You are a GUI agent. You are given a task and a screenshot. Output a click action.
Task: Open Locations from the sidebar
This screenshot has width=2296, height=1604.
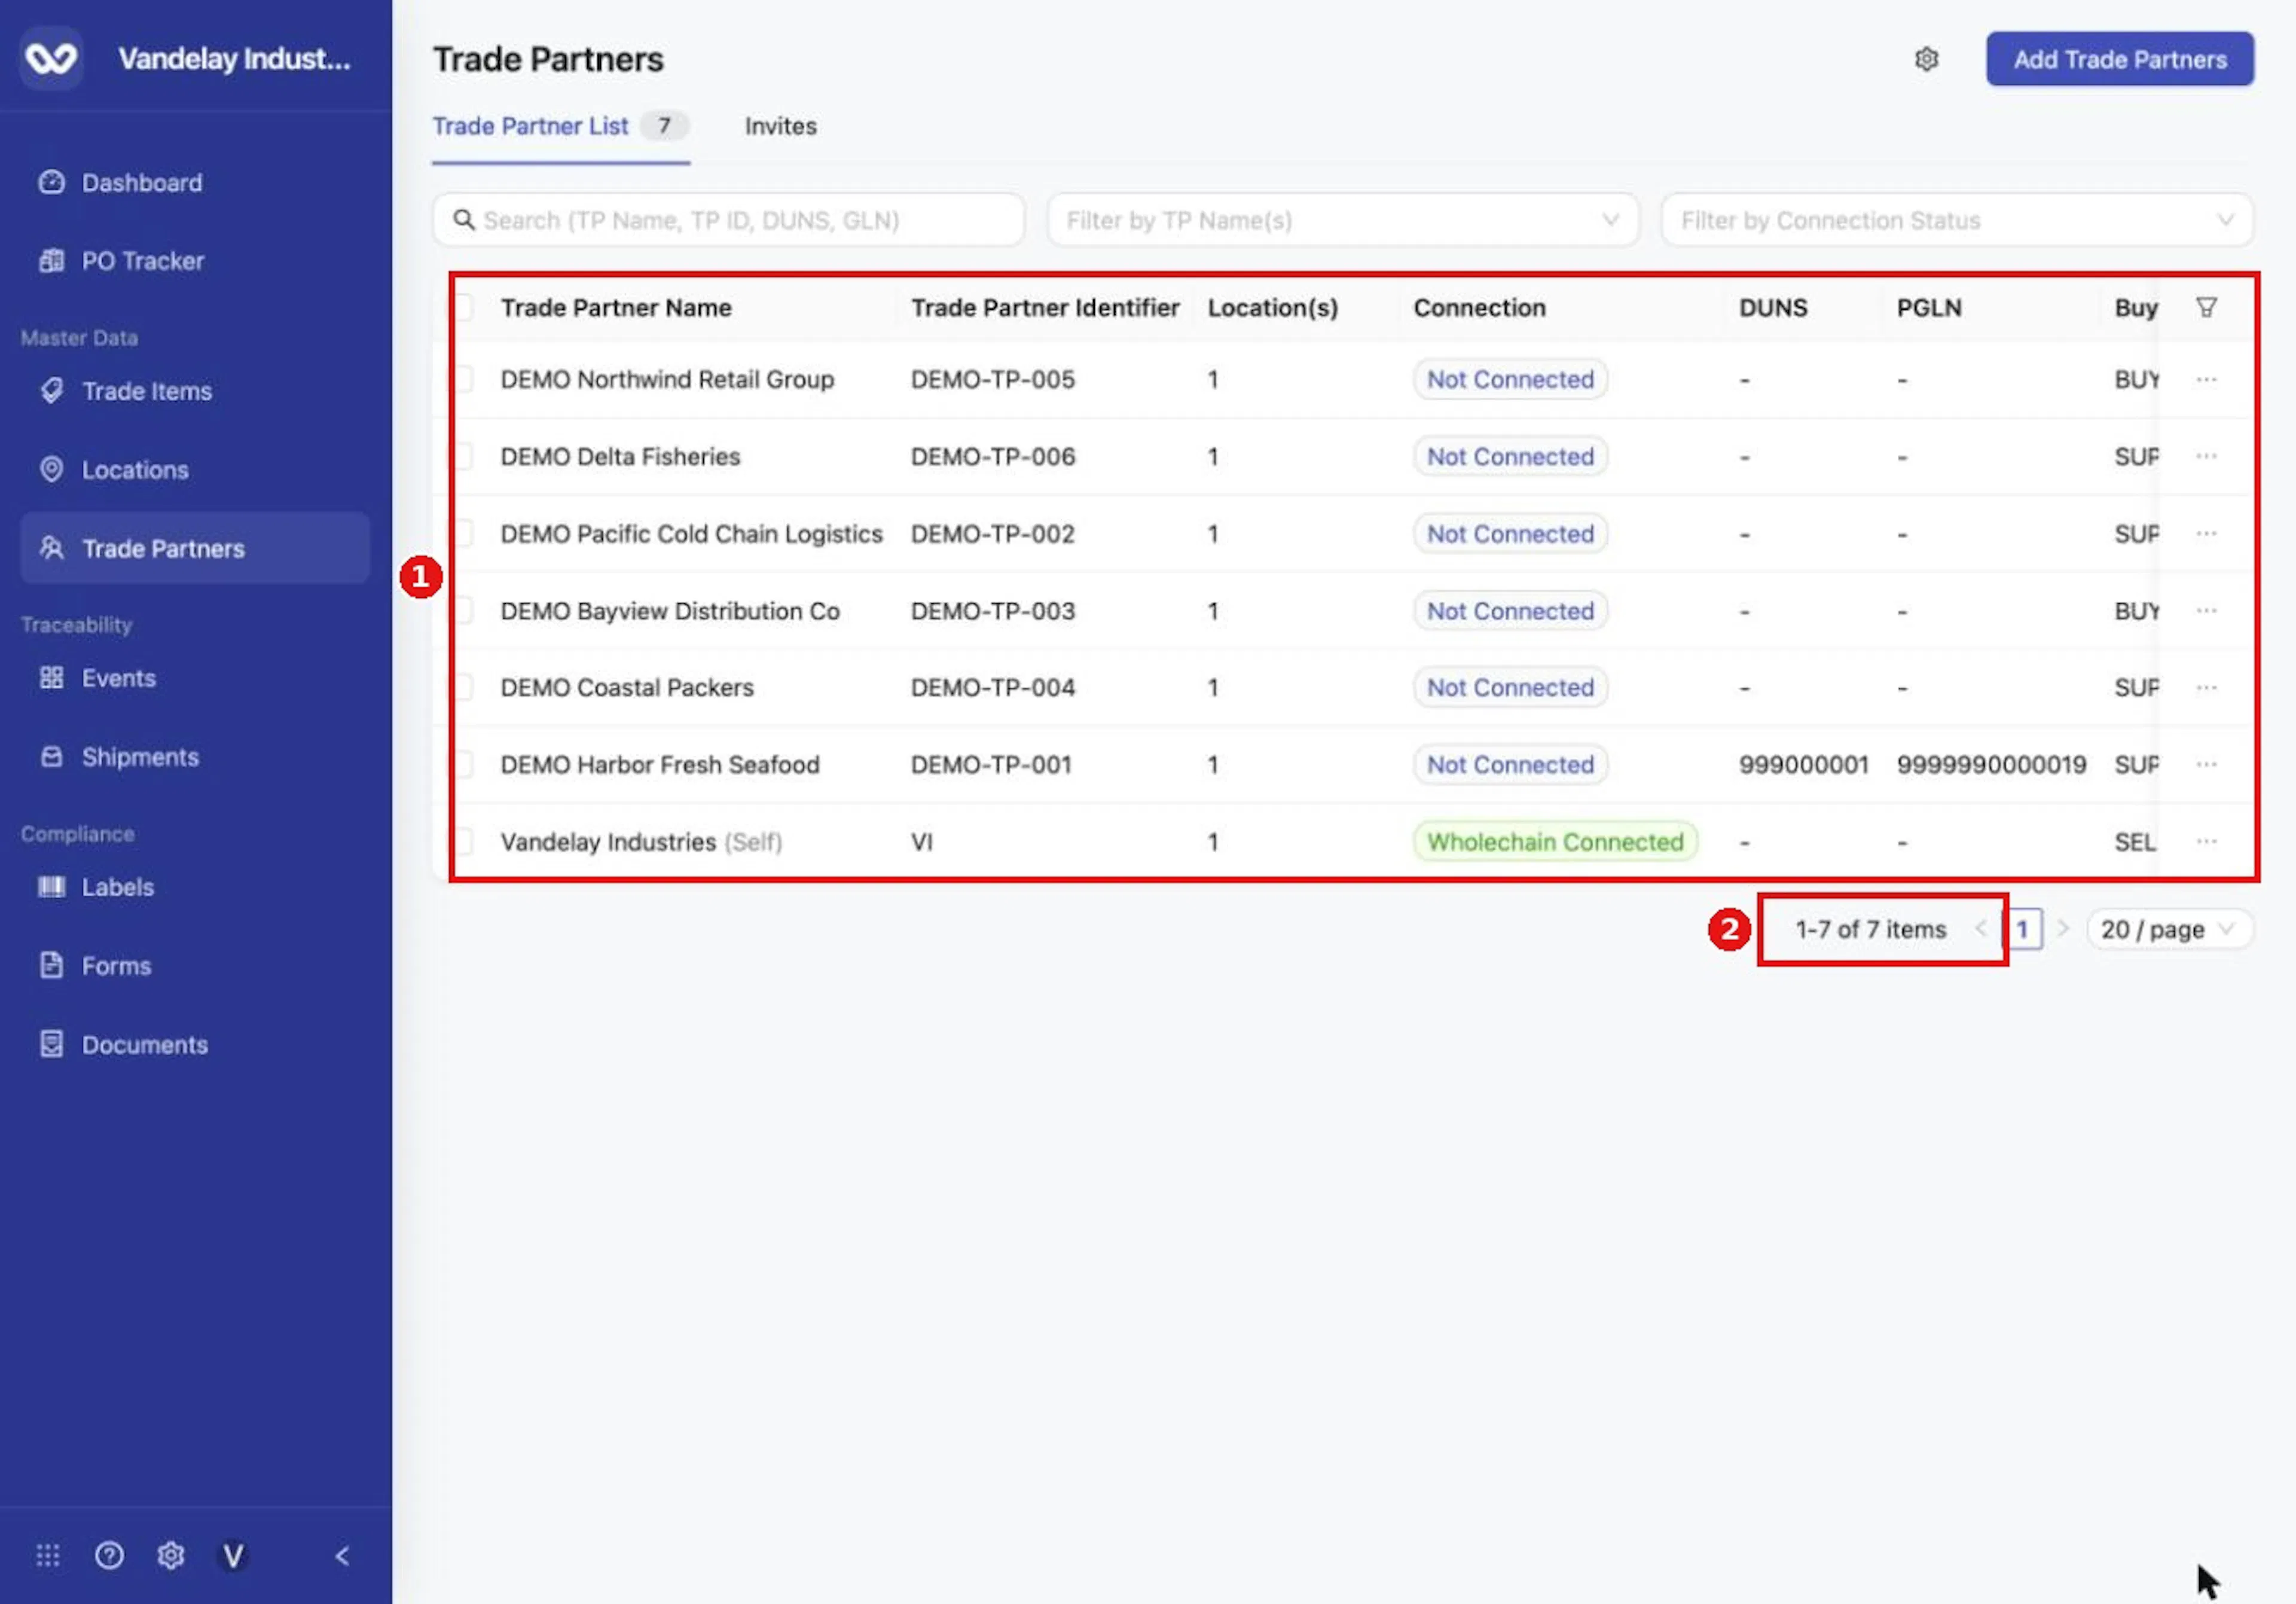pos(134,470)
